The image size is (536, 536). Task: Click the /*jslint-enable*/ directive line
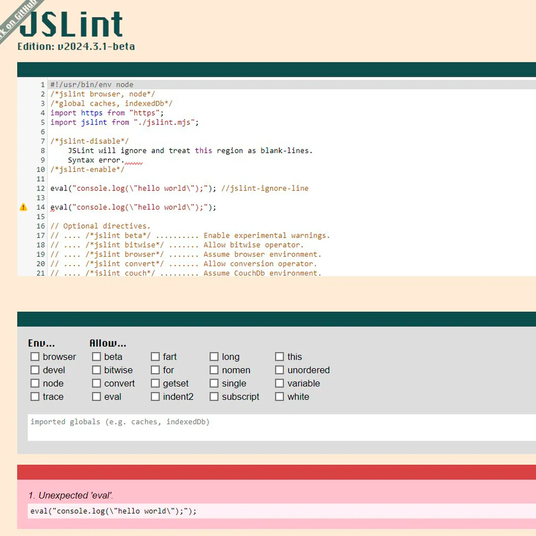[87, 170]
